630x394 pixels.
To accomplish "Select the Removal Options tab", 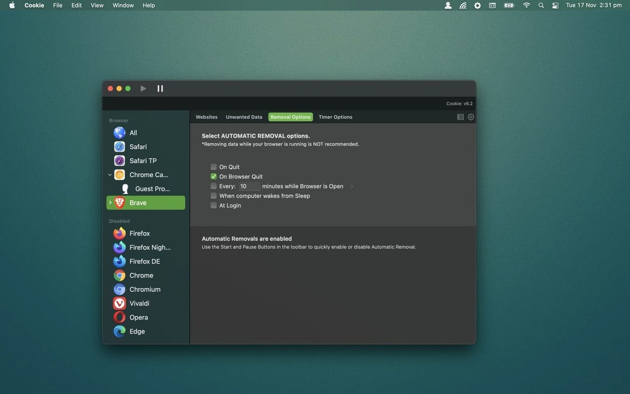I will (290, 117).
